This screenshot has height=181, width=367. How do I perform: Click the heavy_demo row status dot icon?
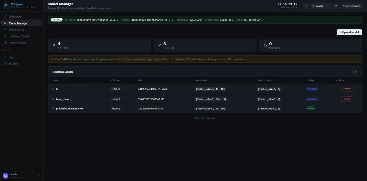53,99
